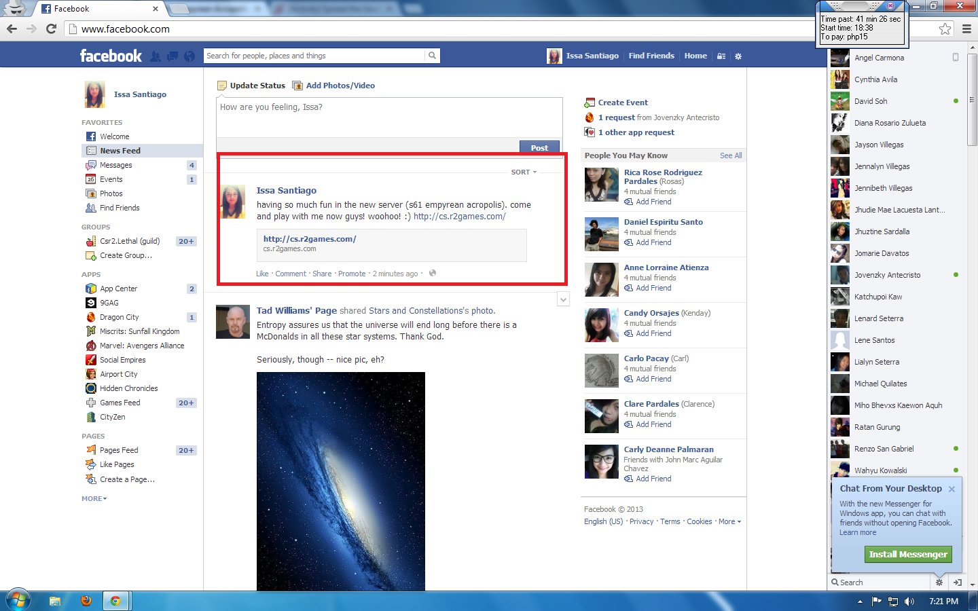Launch Firefox from the taskbar
978x611 pixels.
click(86, 601)
